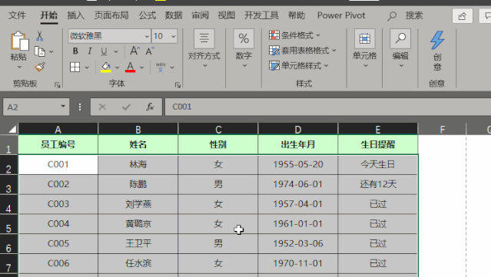Viewport: 491px width, 277px height.
Task: Toggle underline formatting
Action: [x=104, y=51]
